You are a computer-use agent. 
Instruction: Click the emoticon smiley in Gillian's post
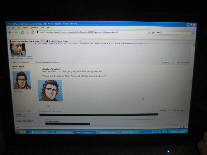[x=48, y=106]
